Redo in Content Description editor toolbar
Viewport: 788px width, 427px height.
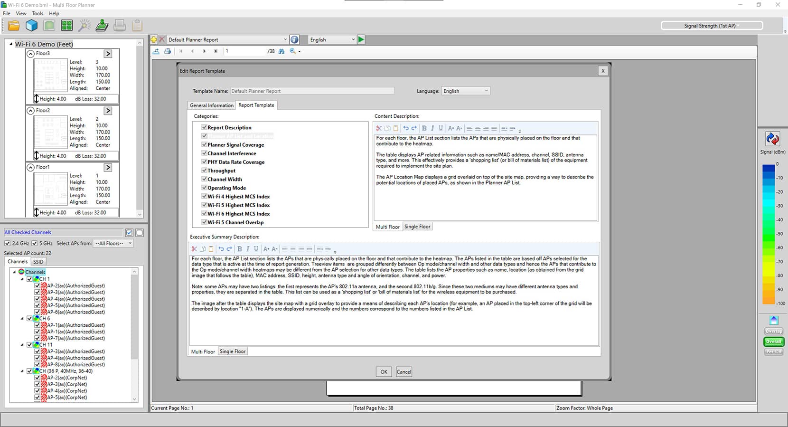point(414,128)
